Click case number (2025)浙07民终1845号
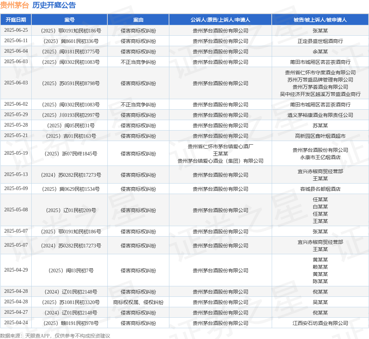This screenshot has width=369, height=339. tap(71, 154)
